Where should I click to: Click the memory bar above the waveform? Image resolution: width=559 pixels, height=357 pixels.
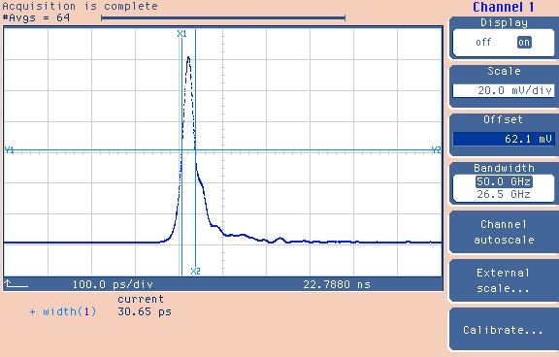click(223, 17)
